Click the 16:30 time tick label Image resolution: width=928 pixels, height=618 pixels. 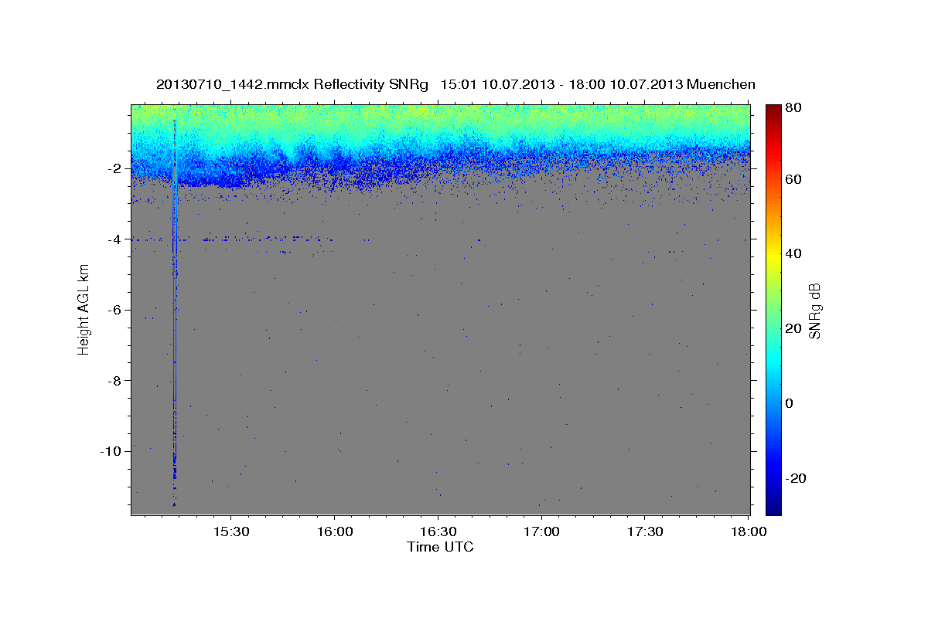(438, 532)
